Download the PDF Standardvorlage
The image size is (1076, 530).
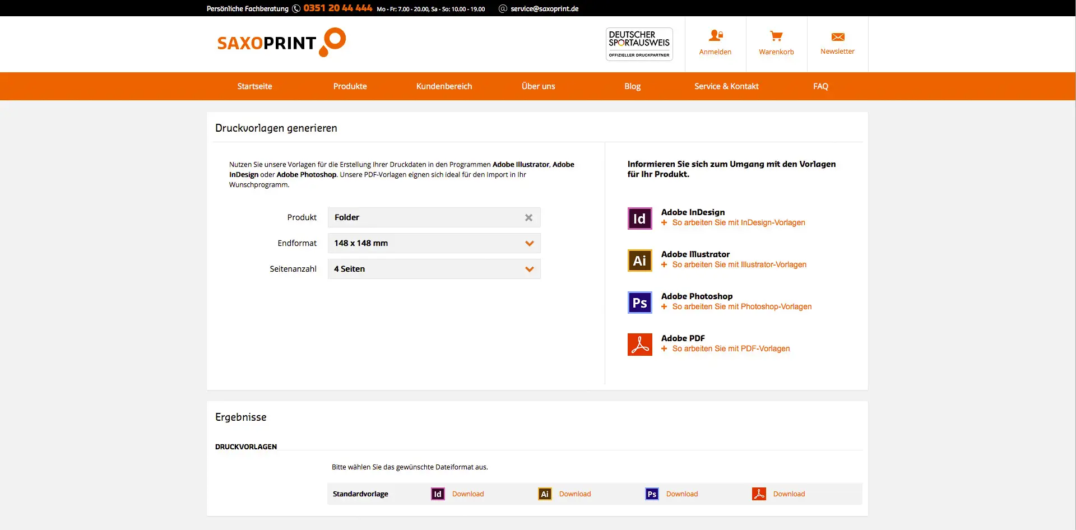click(789, 494)
